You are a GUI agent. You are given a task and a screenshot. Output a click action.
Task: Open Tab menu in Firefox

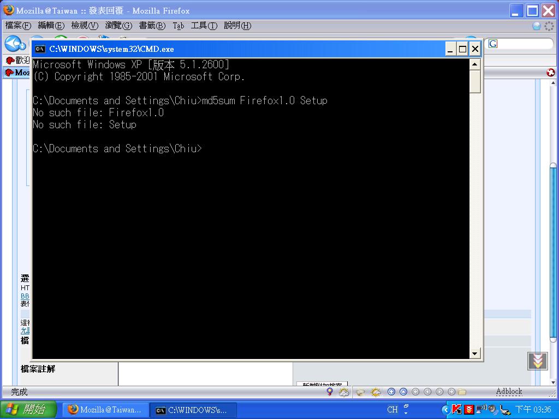[x=179, y=26]
